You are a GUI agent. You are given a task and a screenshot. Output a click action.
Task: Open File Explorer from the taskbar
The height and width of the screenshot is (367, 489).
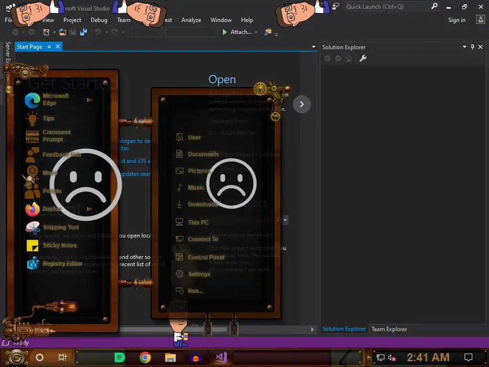[x=170, y=357]
